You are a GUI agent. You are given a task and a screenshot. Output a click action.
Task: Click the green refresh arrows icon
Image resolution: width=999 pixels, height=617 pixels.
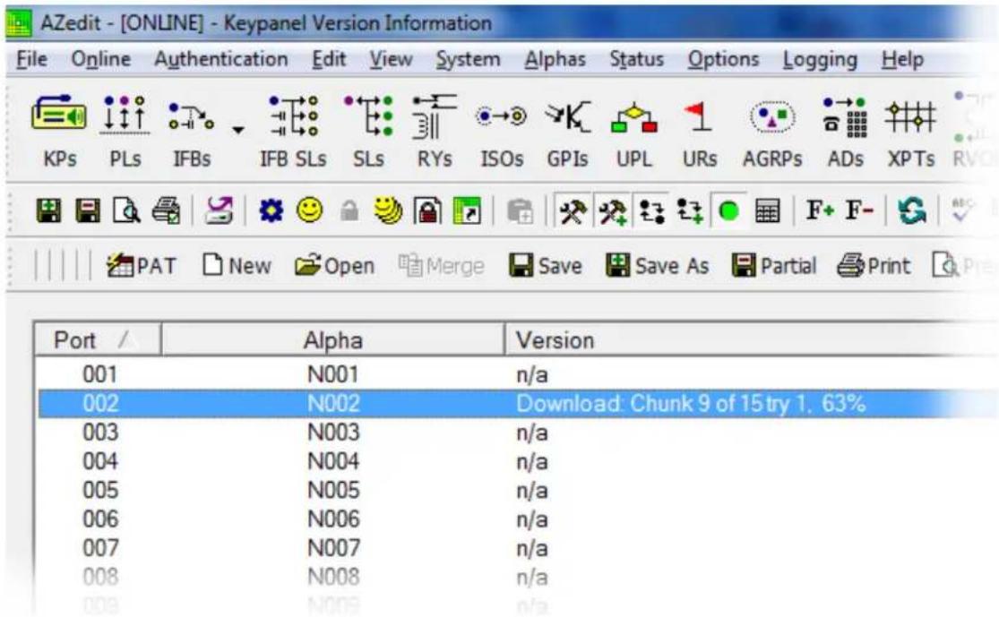click(912, 210)
